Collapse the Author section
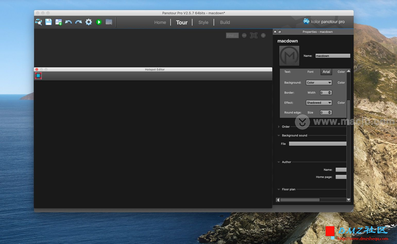 (279, 162)
